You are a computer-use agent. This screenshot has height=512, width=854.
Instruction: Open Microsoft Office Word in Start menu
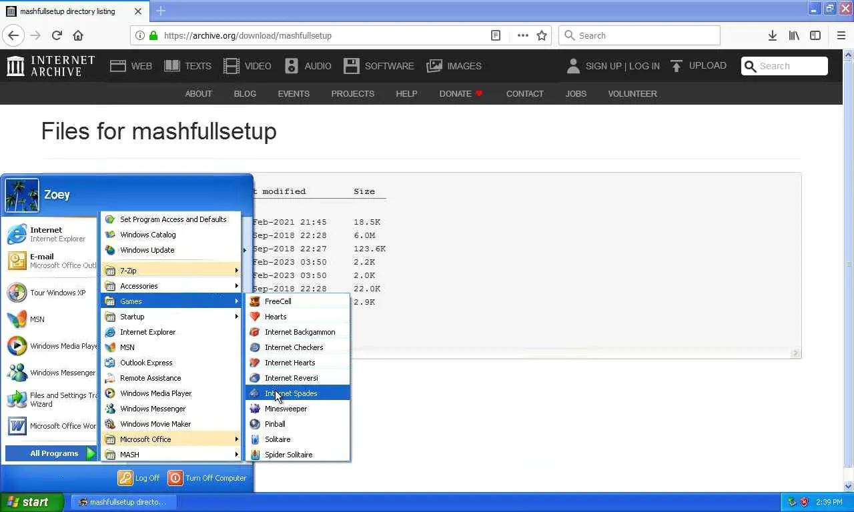[x=51, y=426]
